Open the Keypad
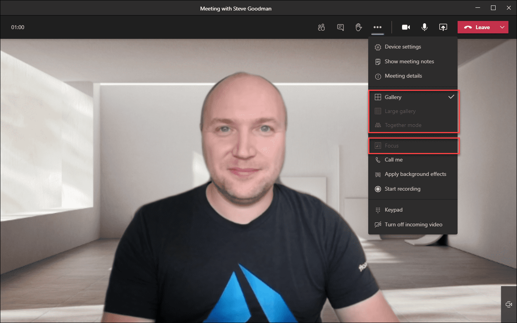The image size is (517, 323). coord(413,210)
